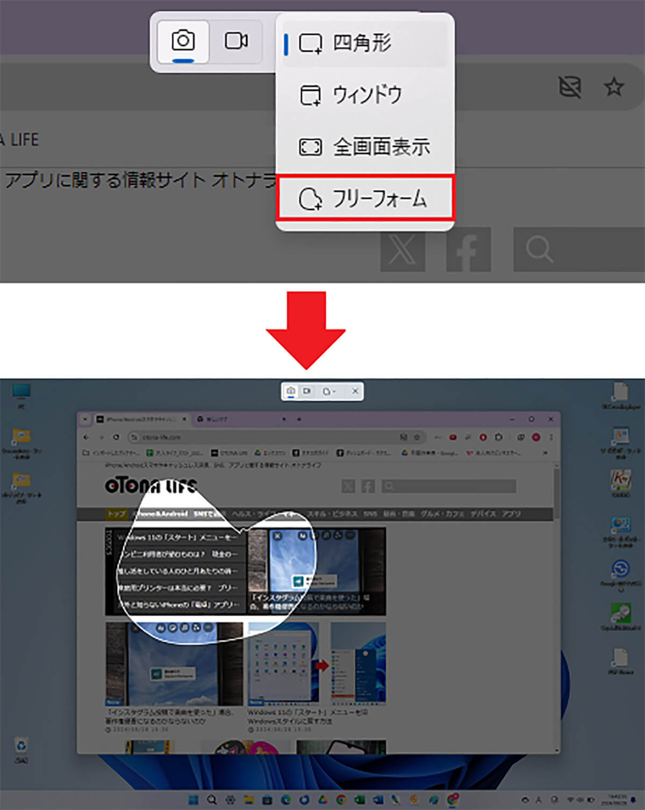Open the ヘルス・ライフ navigation item

tap(255, 514)
